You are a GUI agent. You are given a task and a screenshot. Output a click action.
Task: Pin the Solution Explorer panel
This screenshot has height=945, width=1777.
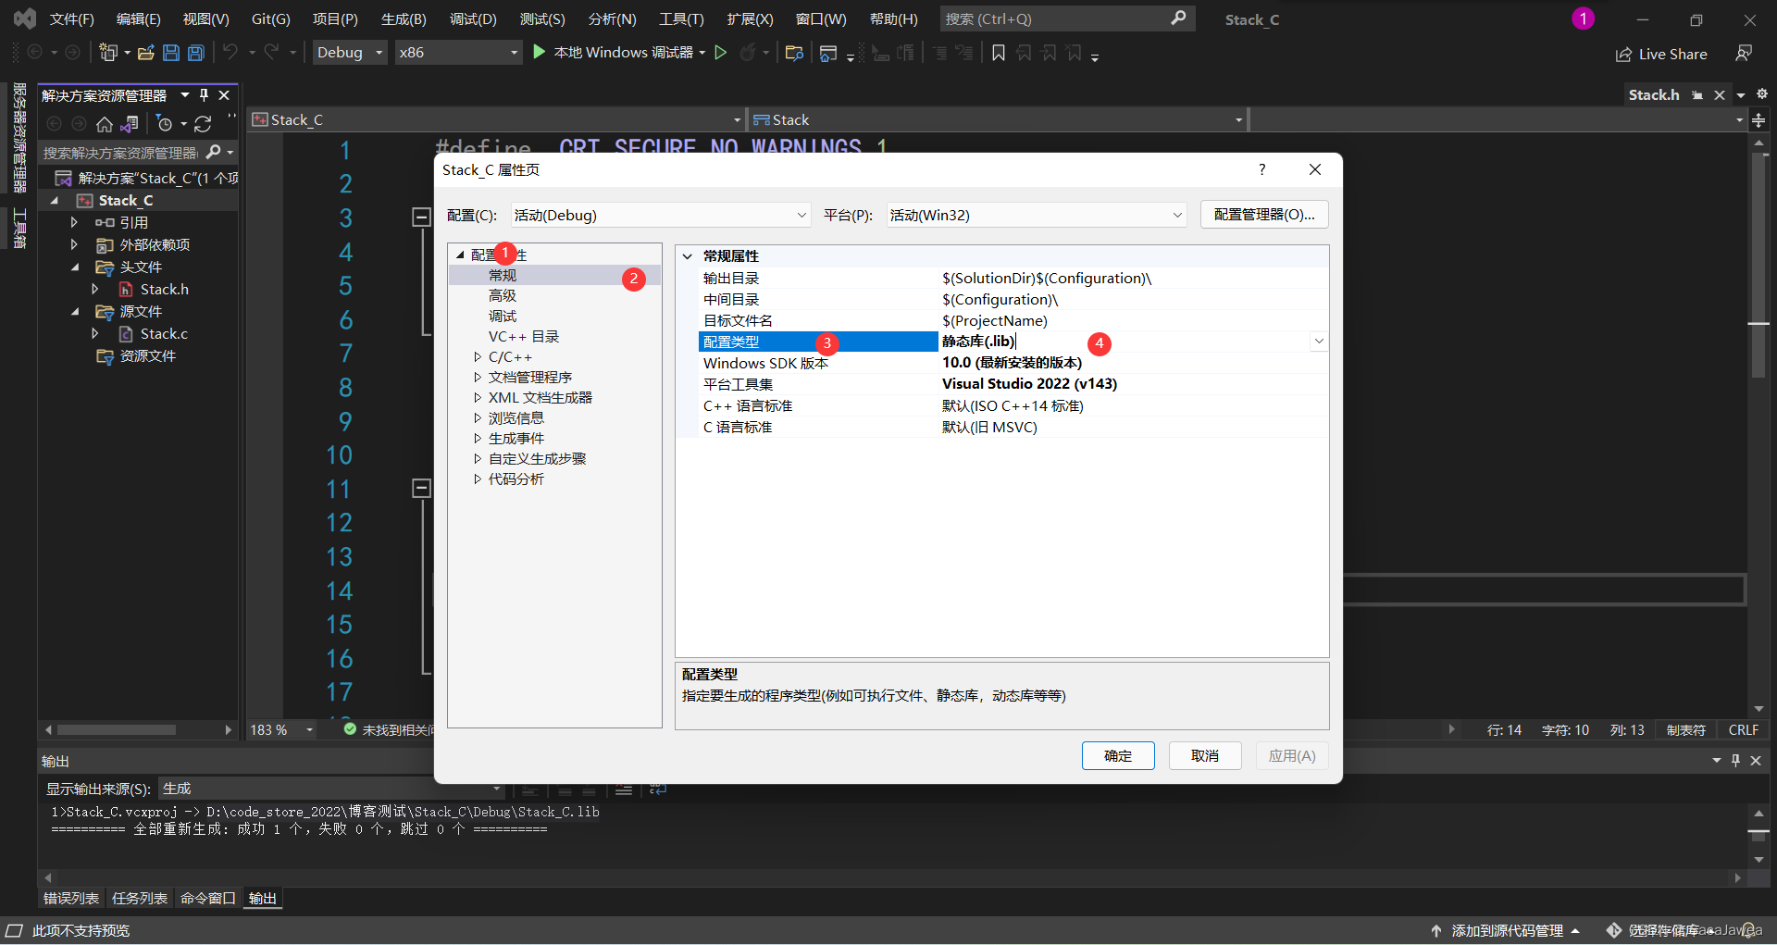point(204,95)
